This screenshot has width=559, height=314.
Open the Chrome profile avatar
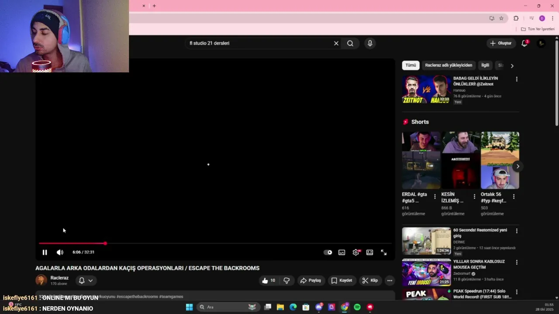point(542,18)
